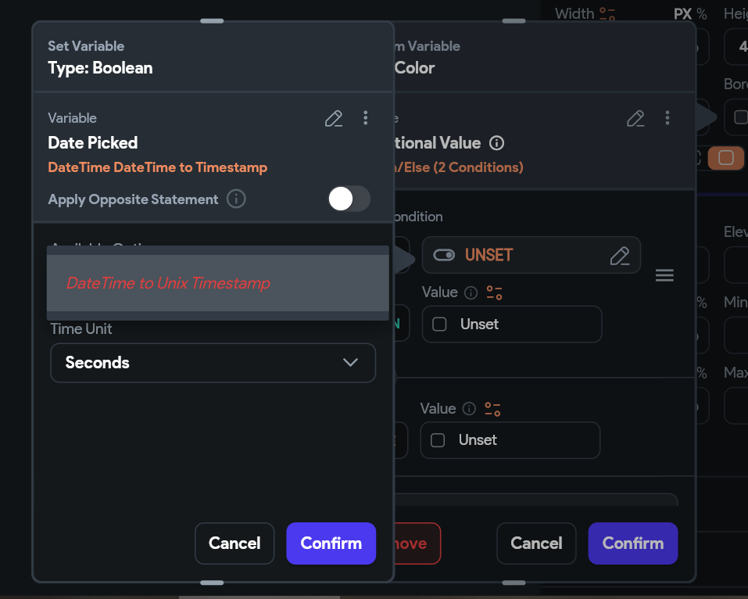Click info icon next to Conditional Value

coord(496,142)
